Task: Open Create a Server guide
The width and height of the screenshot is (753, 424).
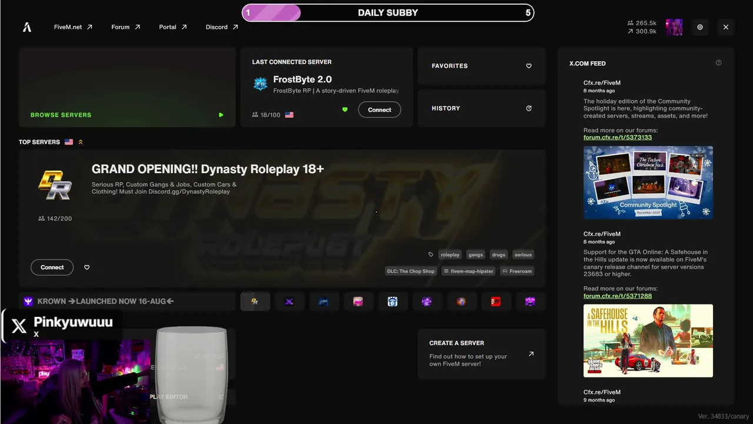Action: (482, 353)
